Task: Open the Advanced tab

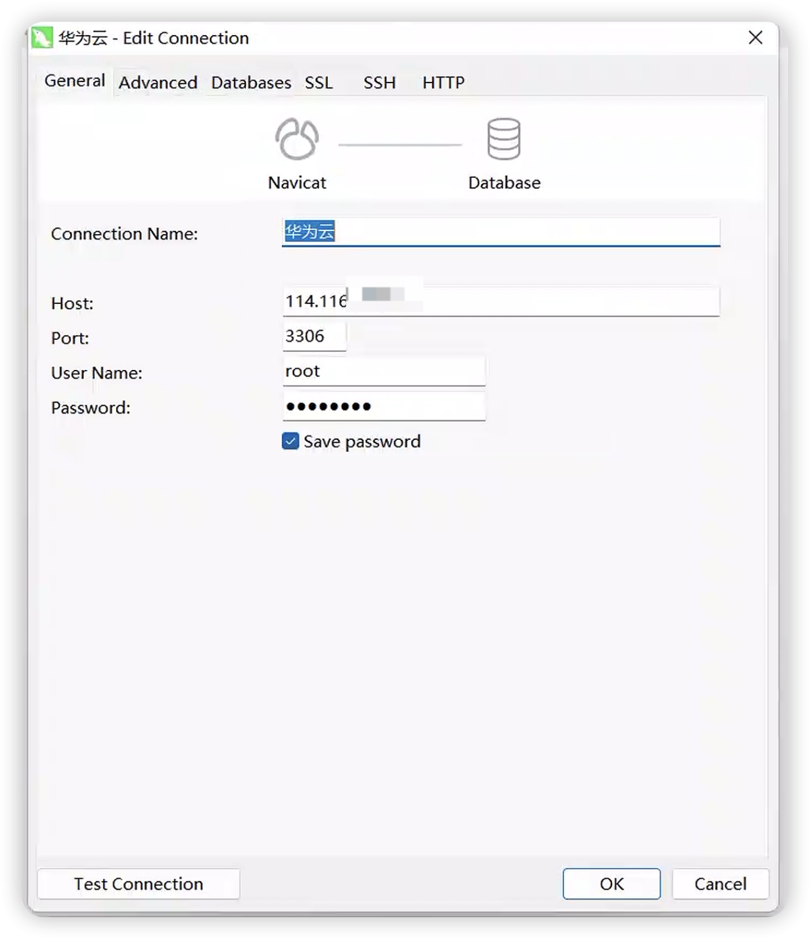Action: (x=158, y=83)
